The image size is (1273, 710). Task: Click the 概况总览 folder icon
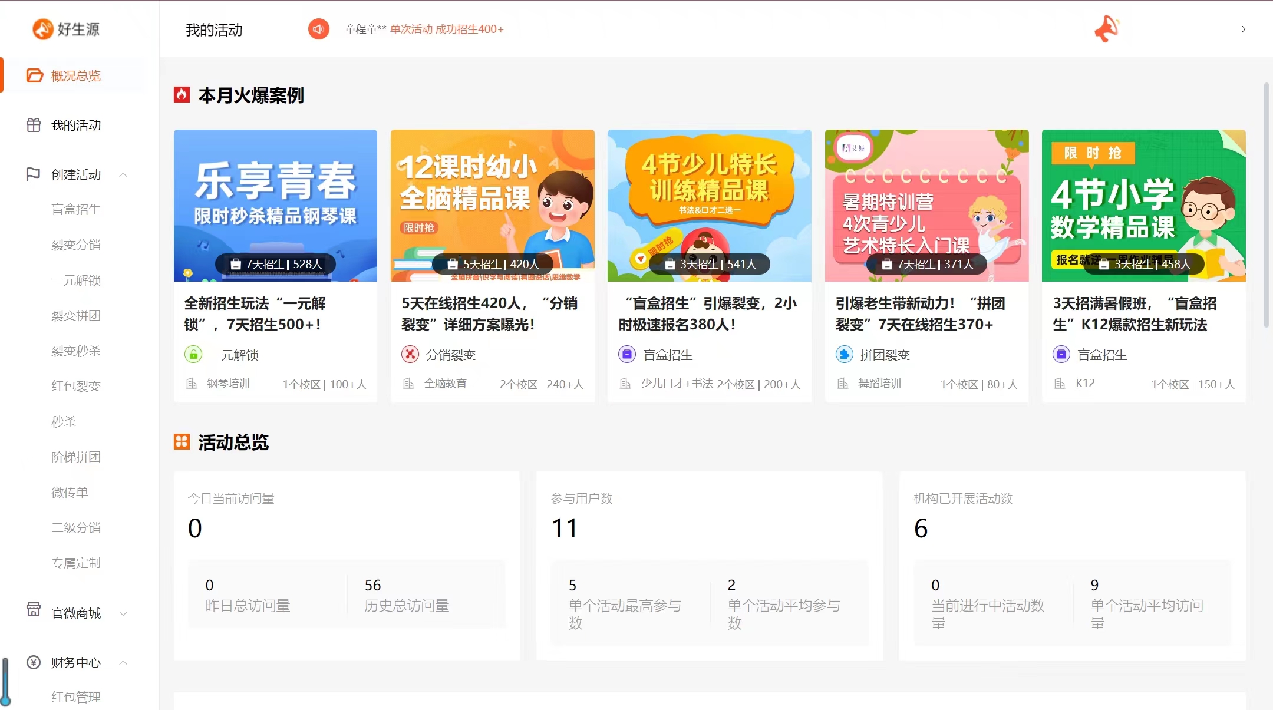point(35,75)
